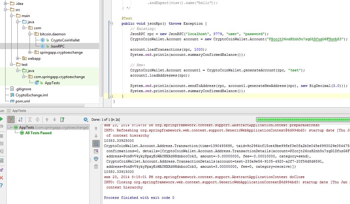Click the CryptoCoinWallet class icon

(43, 40)
